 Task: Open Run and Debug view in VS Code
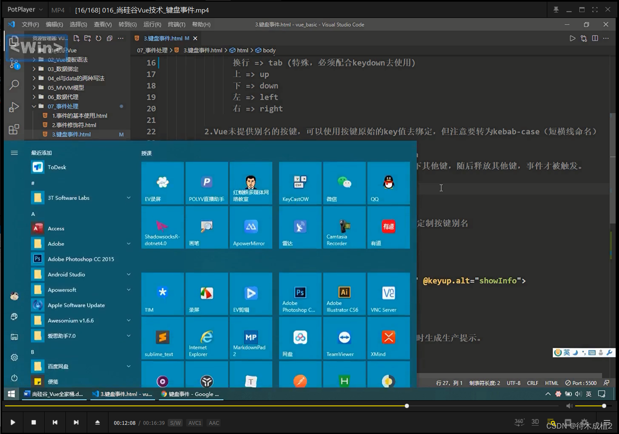click(x=14, y=107)
